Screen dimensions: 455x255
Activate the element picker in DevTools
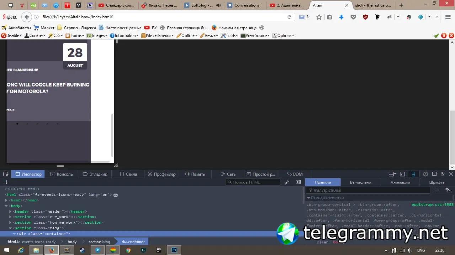click(6, 174)
